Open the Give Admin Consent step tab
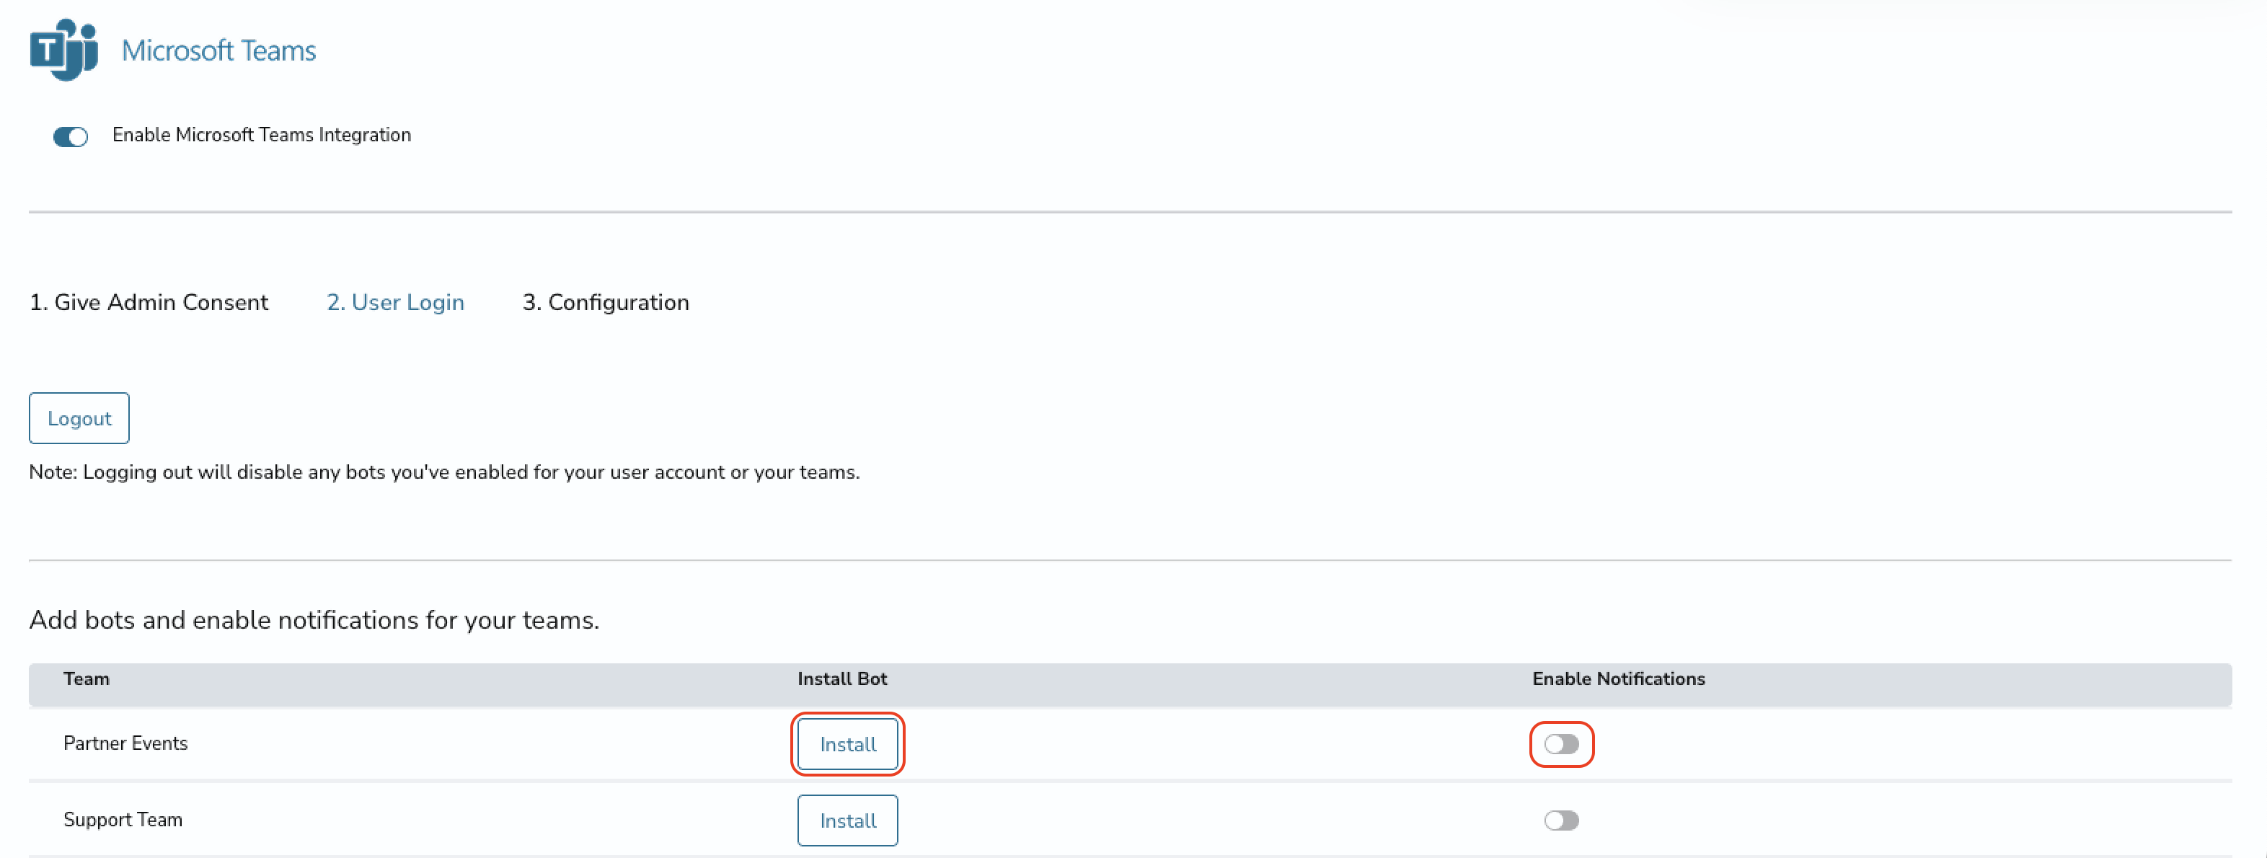This screenshot has height=858, width=2267. (149, 302)
